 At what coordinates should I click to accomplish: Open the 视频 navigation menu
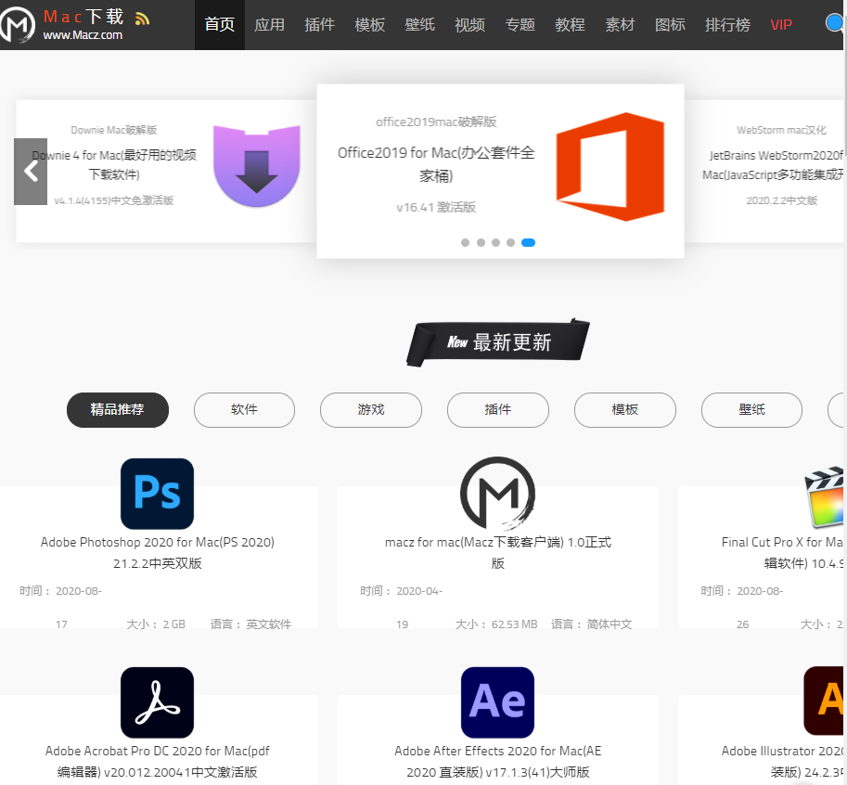coord(470,25)
